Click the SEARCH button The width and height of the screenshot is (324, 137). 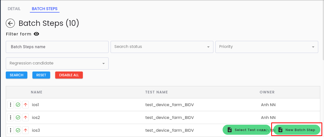click(x=17, y=75)
